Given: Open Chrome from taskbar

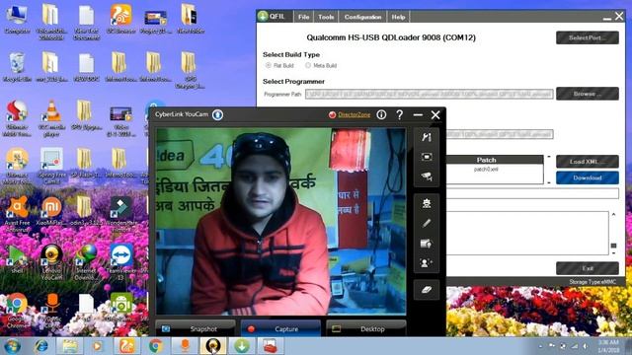Looking at the screenshot, I should (x=156, y=346).
